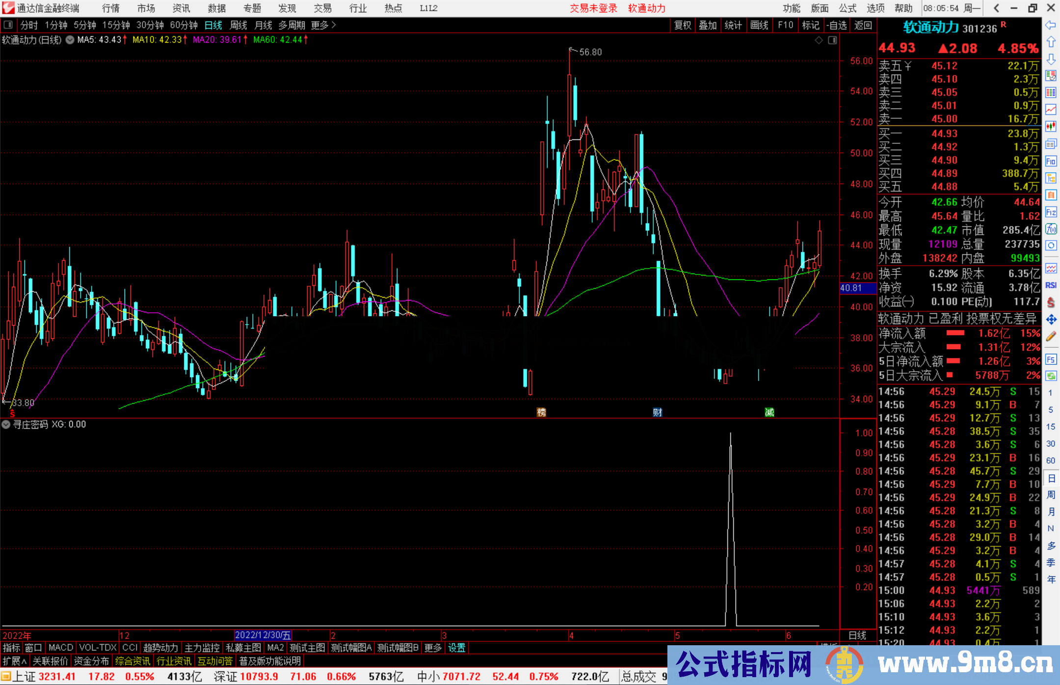
Task: Click -自选 to remove stock from watchlist
Action: click(x=837, y=25)
